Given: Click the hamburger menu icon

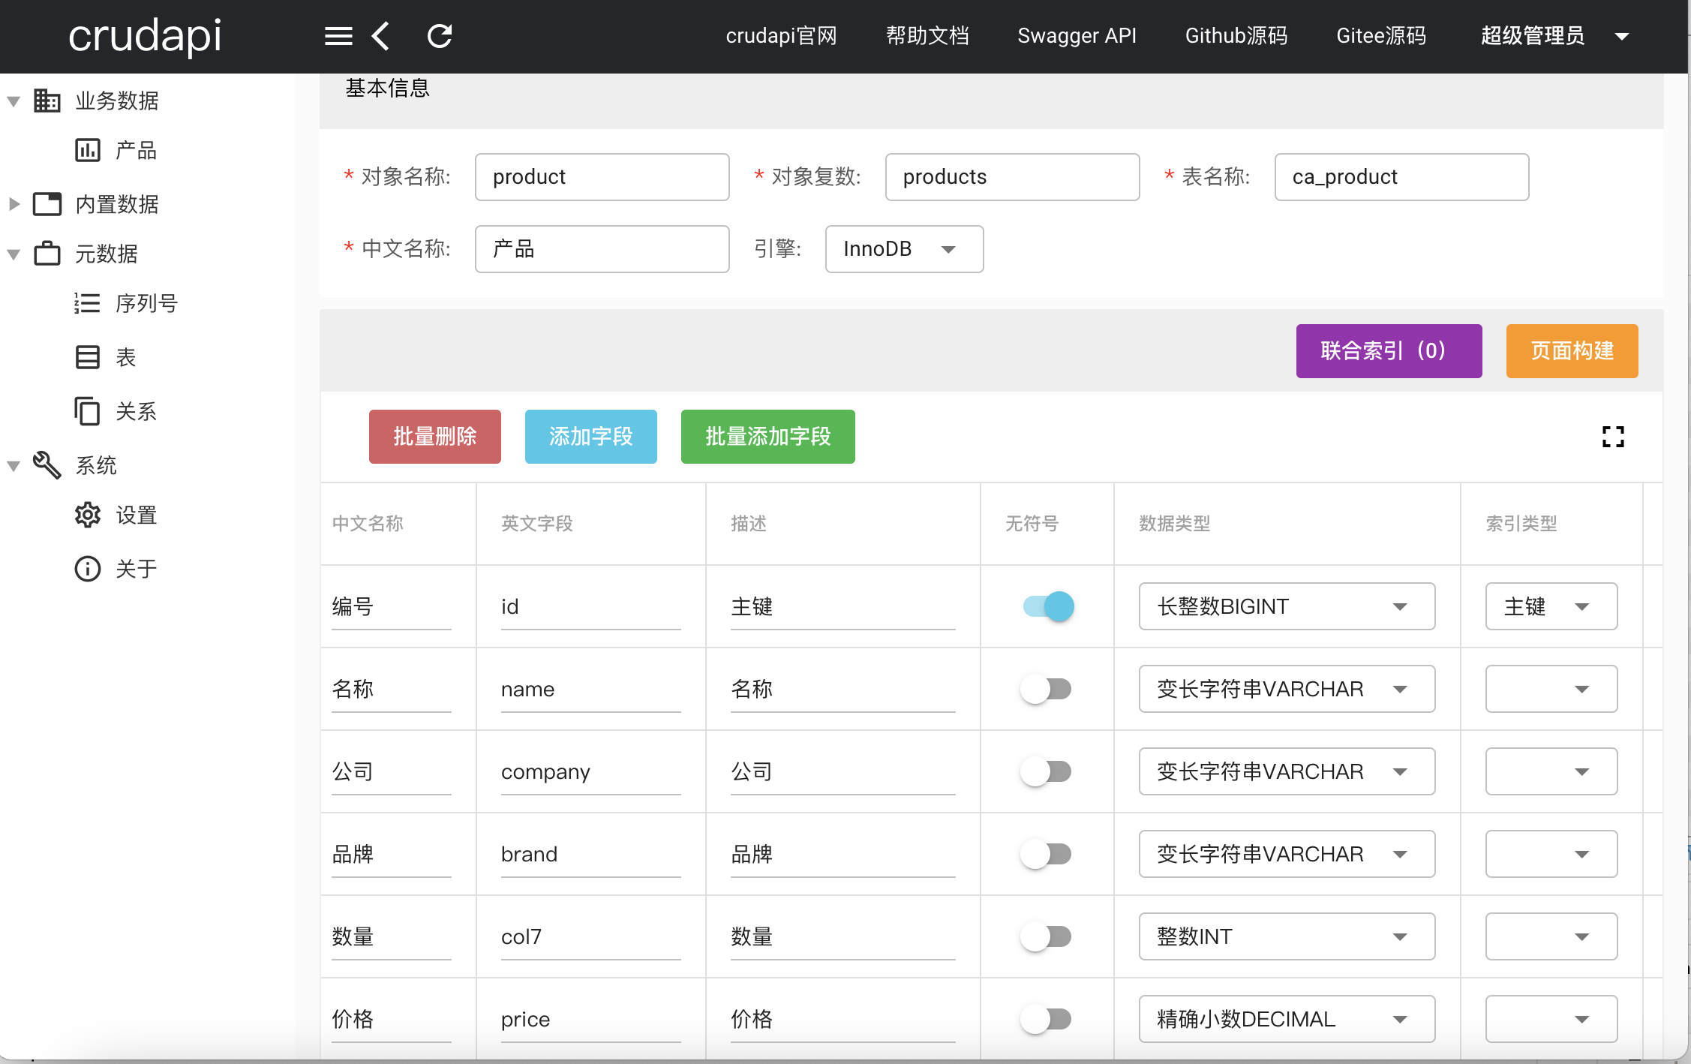Looking at the screenshot, I should [338, 35].
